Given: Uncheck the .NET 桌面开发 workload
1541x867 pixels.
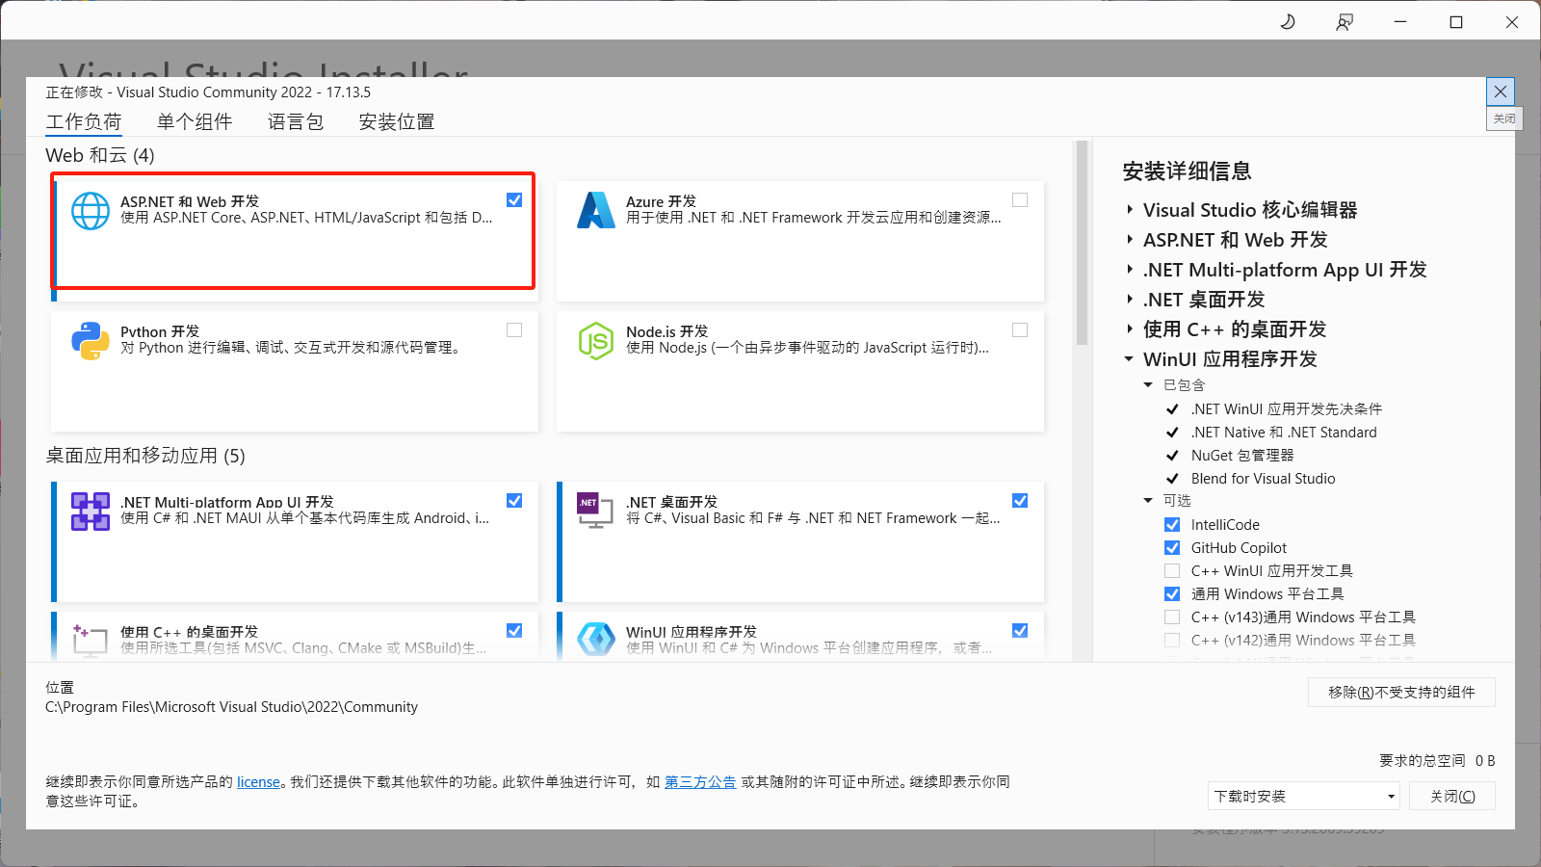Looking at the screenshot, I should click(x=1020, y=501).
